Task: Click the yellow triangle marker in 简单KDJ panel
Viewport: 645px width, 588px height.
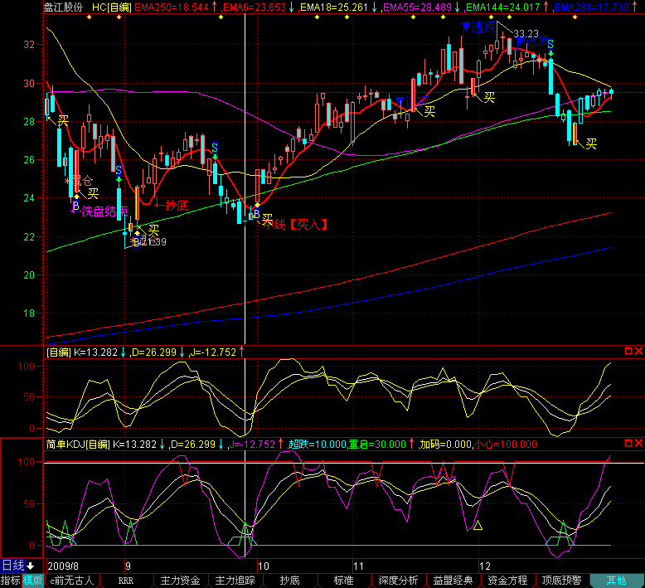Action: click(x=478, y=526)
